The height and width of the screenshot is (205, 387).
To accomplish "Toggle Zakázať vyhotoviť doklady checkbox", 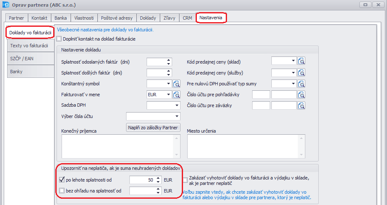I will [x=185, y=180].
